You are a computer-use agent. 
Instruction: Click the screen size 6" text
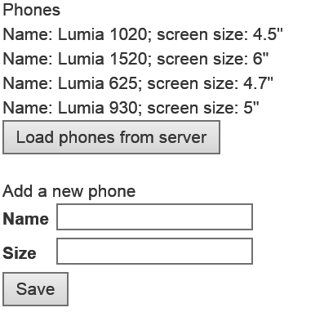tap(213, 59)
